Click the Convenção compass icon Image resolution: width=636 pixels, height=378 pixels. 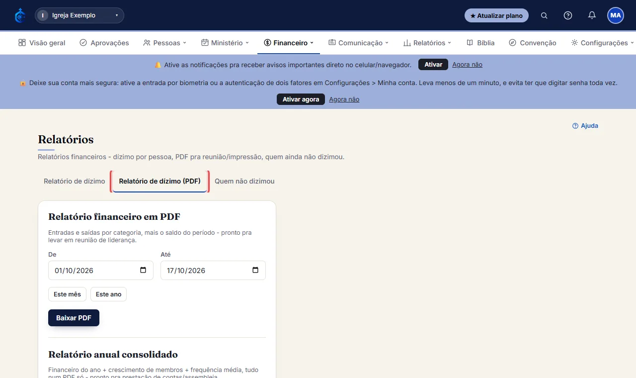pyautogui.click(x=512, y=43)
